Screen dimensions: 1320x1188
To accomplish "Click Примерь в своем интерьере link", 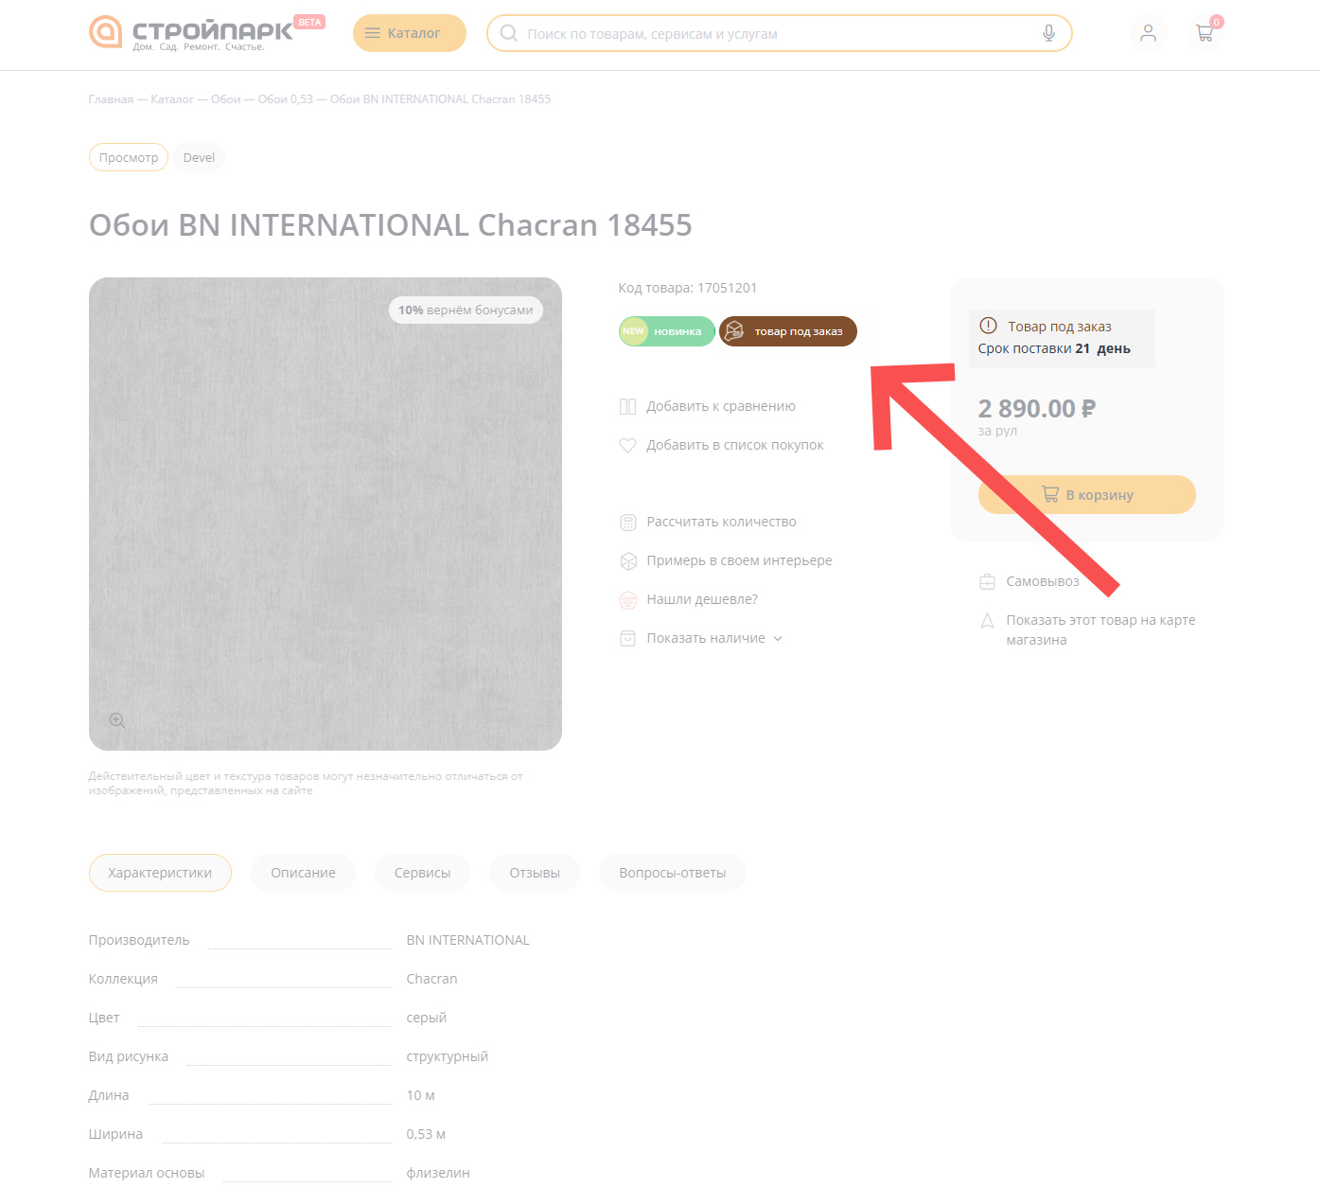I will pos(739,560).
